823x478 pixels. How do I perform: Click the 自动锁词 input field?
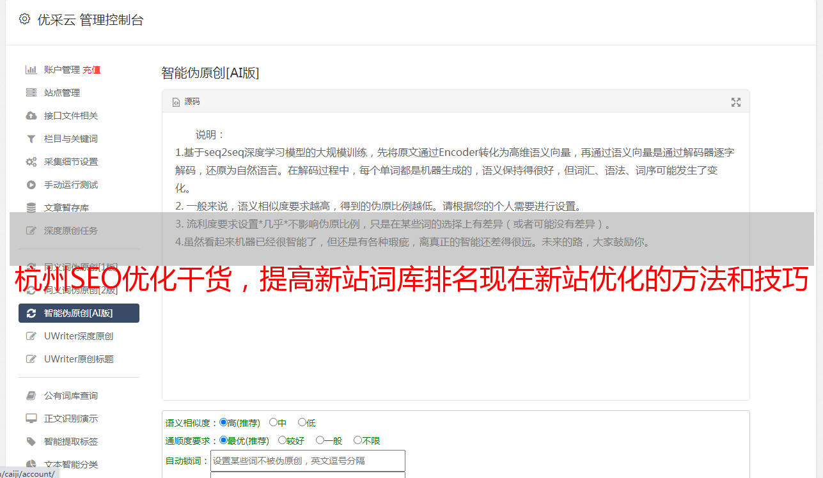click(x=308, y=461)
